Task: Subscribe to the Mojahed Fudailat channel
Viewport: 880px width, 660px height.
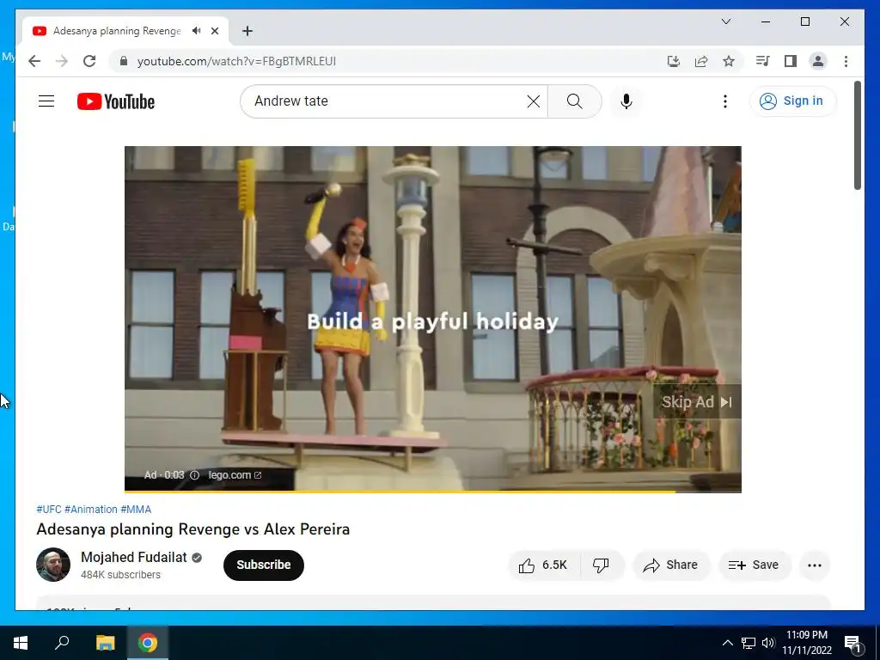Action: pos(264,565)
